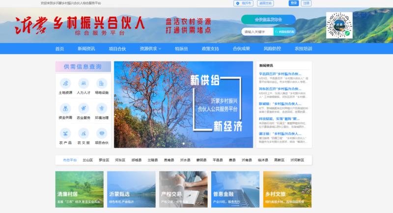Open the 乡村文旅 card
The height and width of the screenshot is (213, 393).
pos(287,189)
